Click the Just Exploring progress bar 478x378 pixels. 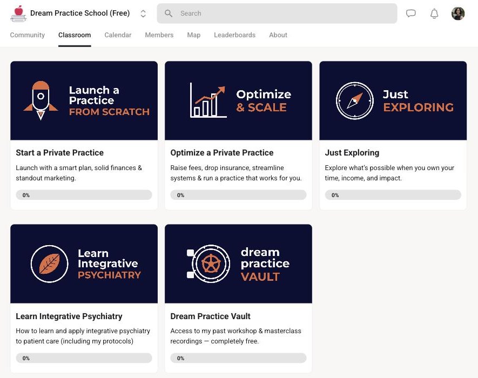(393, 195)
